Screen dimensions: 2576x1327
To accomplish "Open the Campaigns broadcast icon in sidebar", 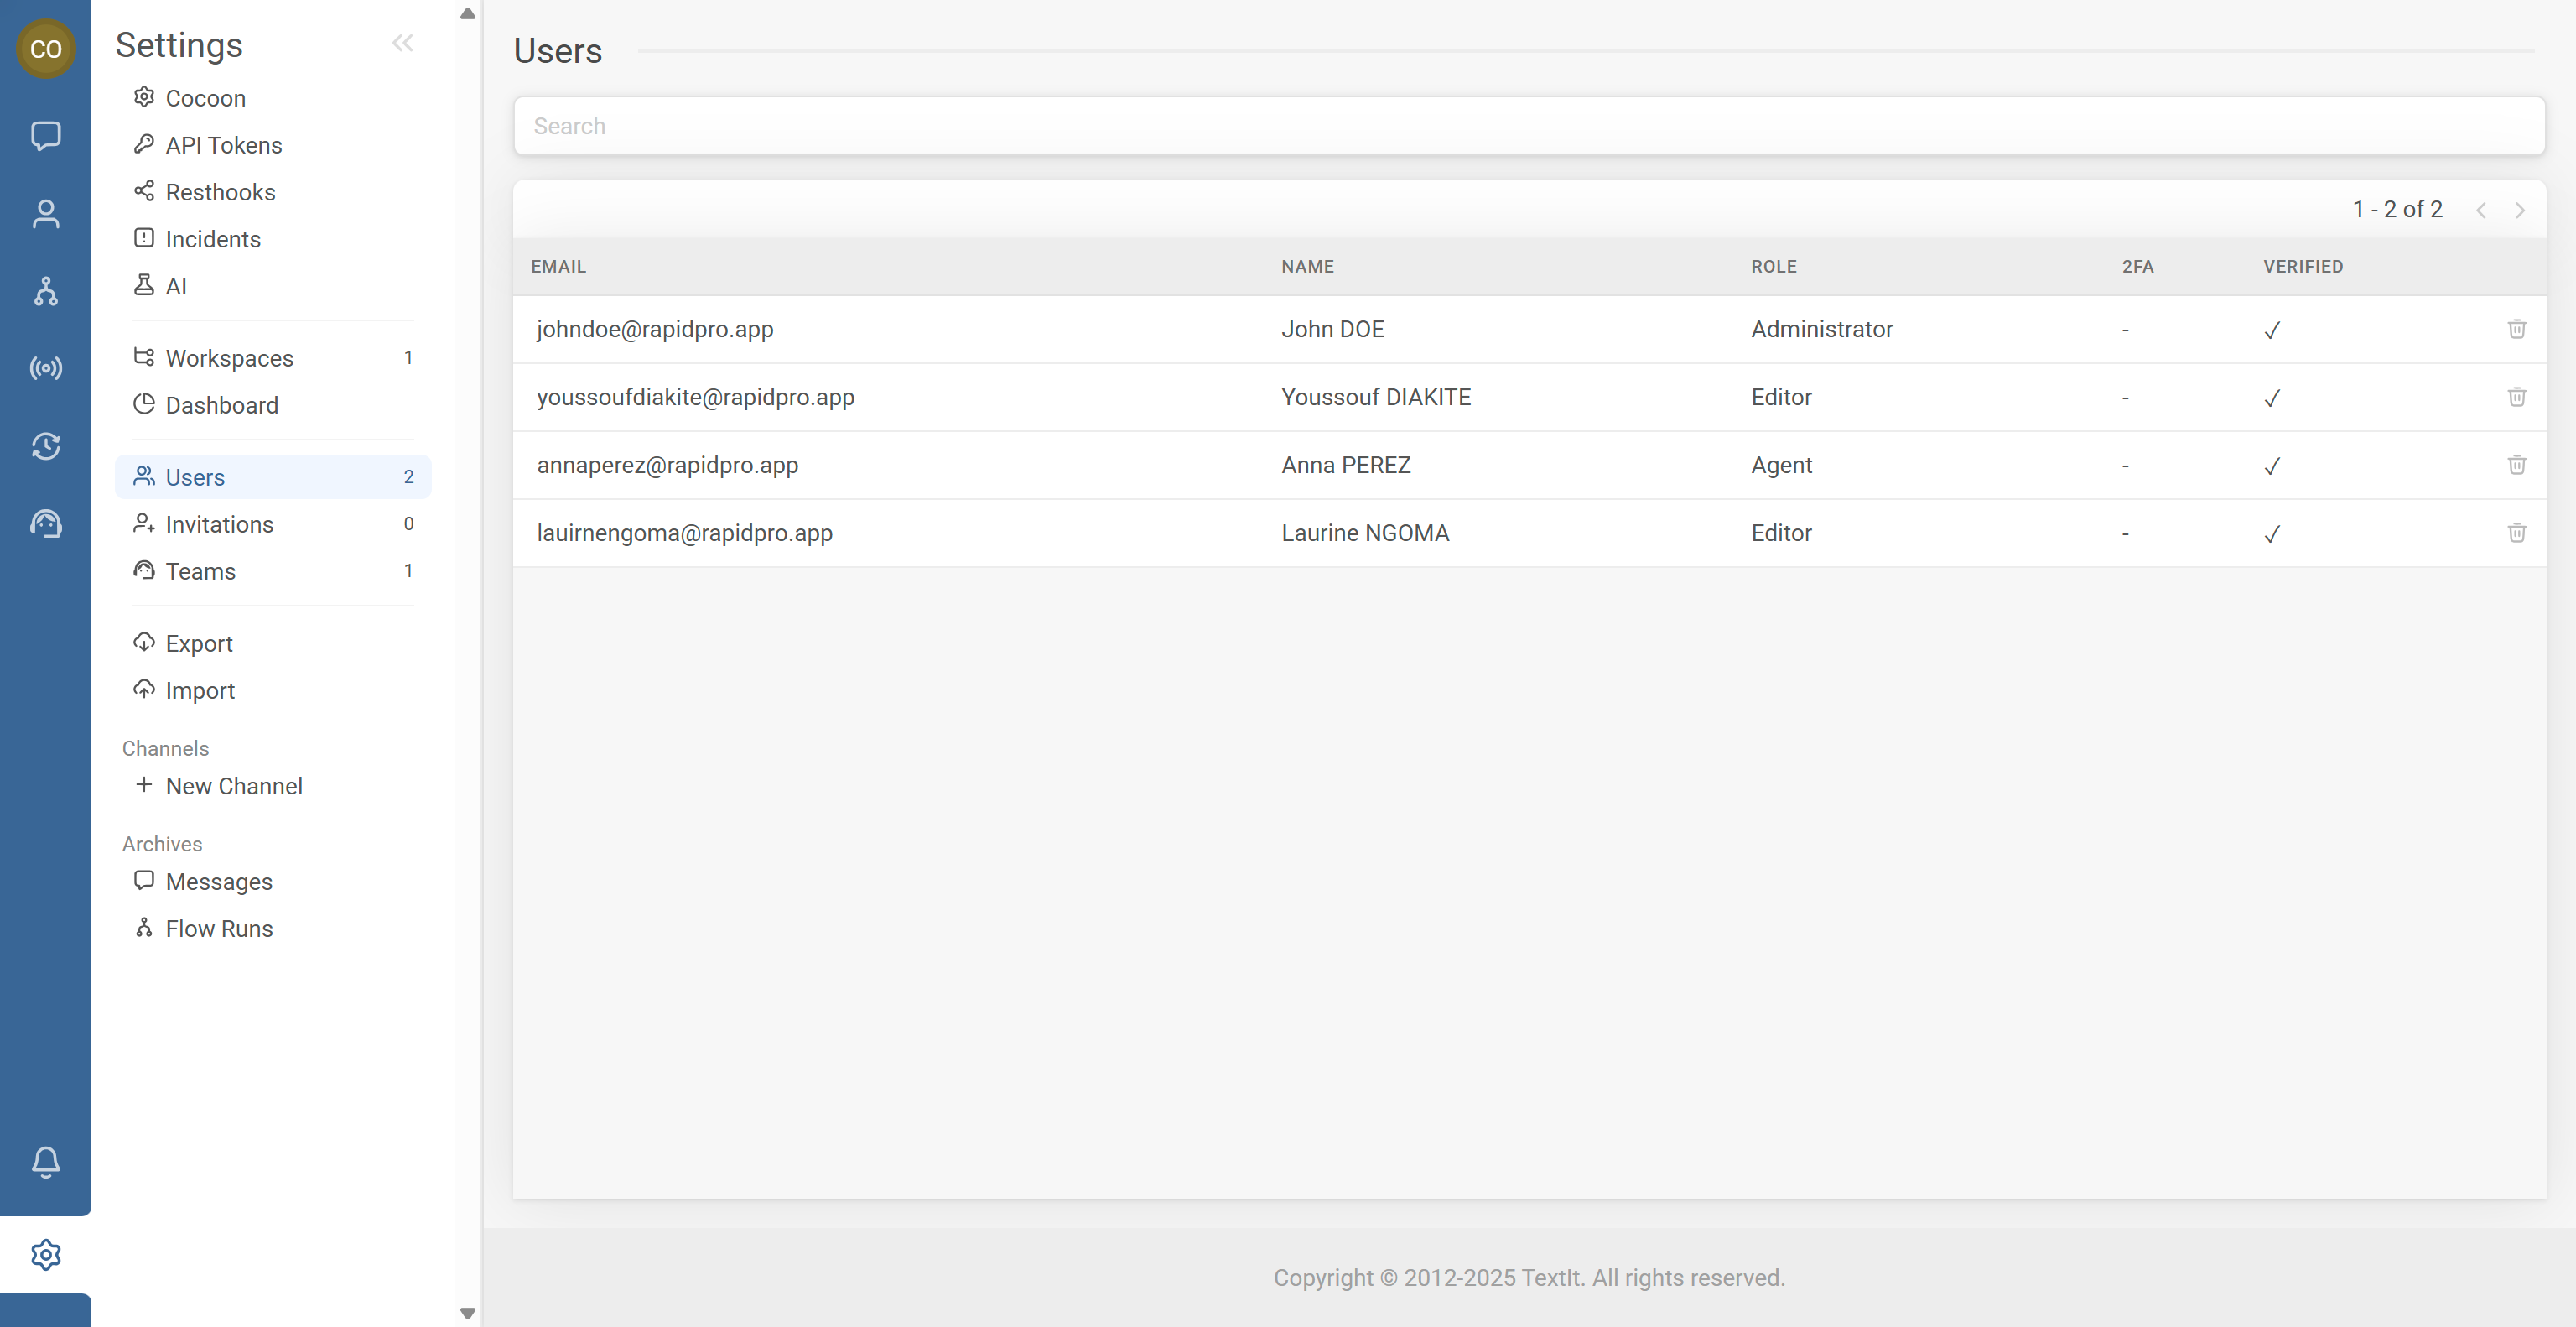I will 46,368.
